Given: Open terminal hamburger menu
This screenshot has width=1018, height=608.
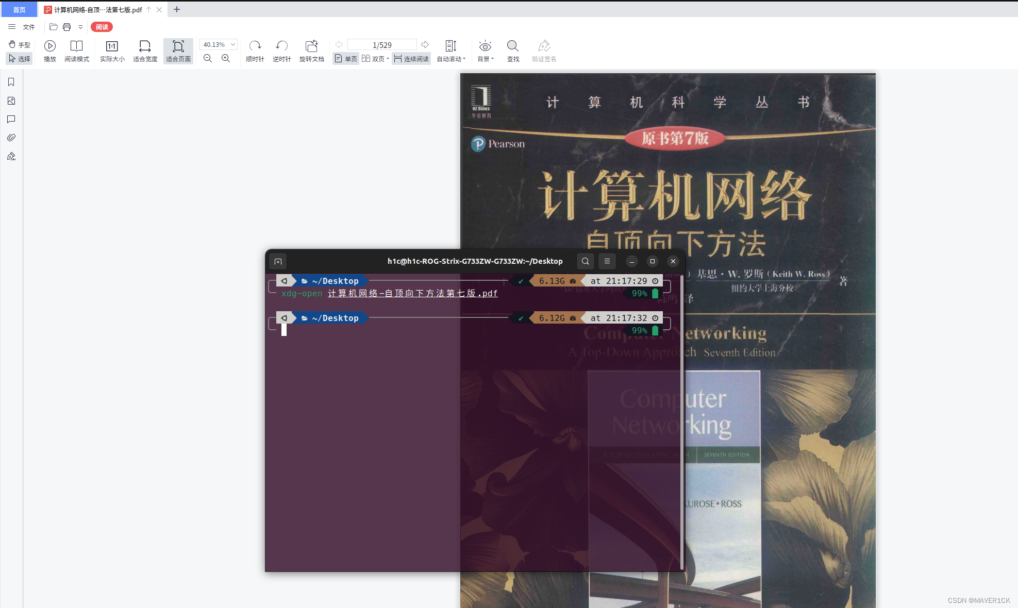Looking at the screenshot, I should (x=607, y=261).
